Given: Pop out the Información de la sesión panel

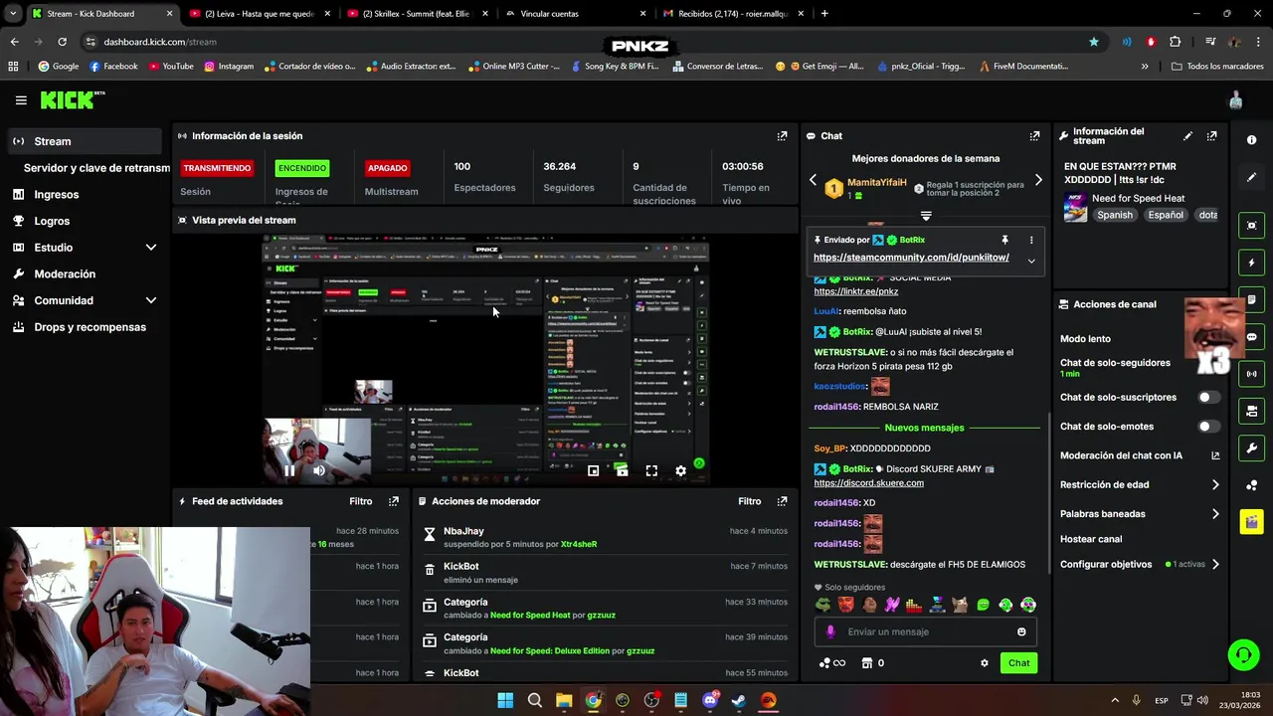Looking at the screenshot, I should tap(782, 136).
